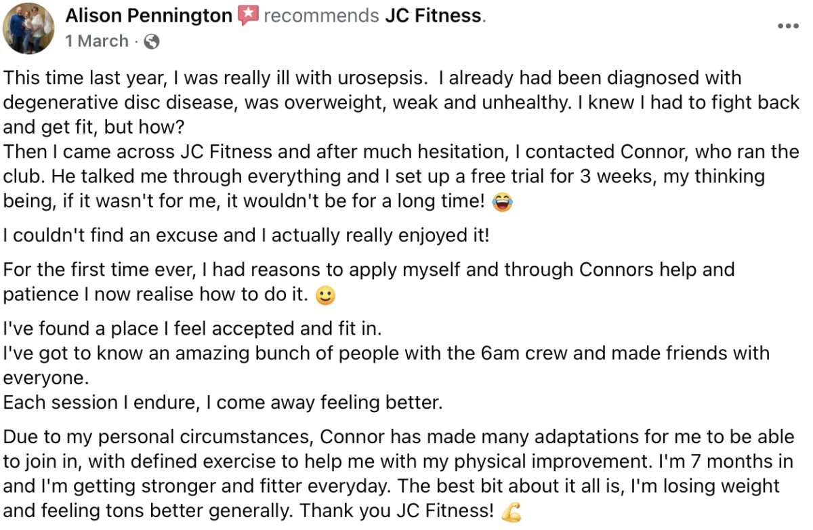The height and width of the screenshot is (530, 813).
Task: Open the 1 March timestamp link
Action: coord(96,41)
